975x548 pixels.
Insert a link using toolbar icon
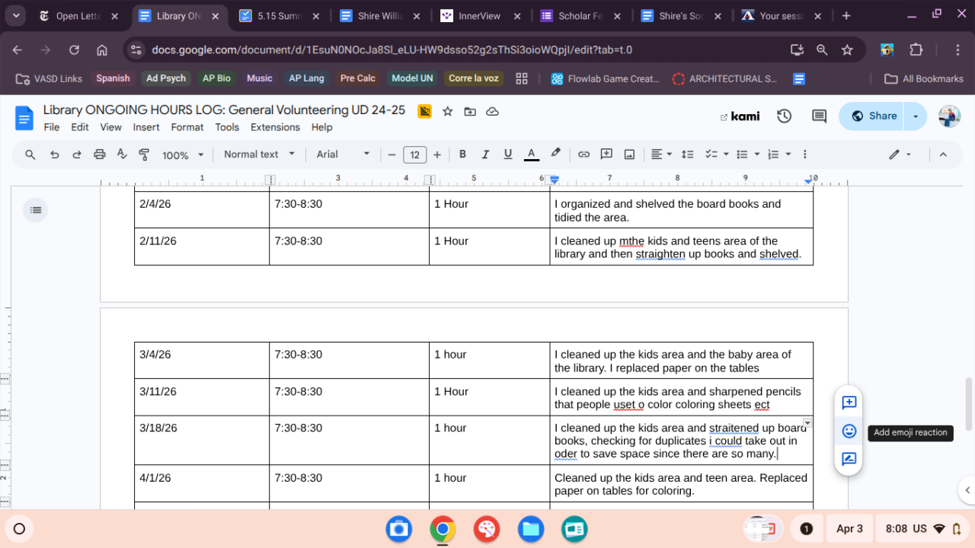(583, 155)
